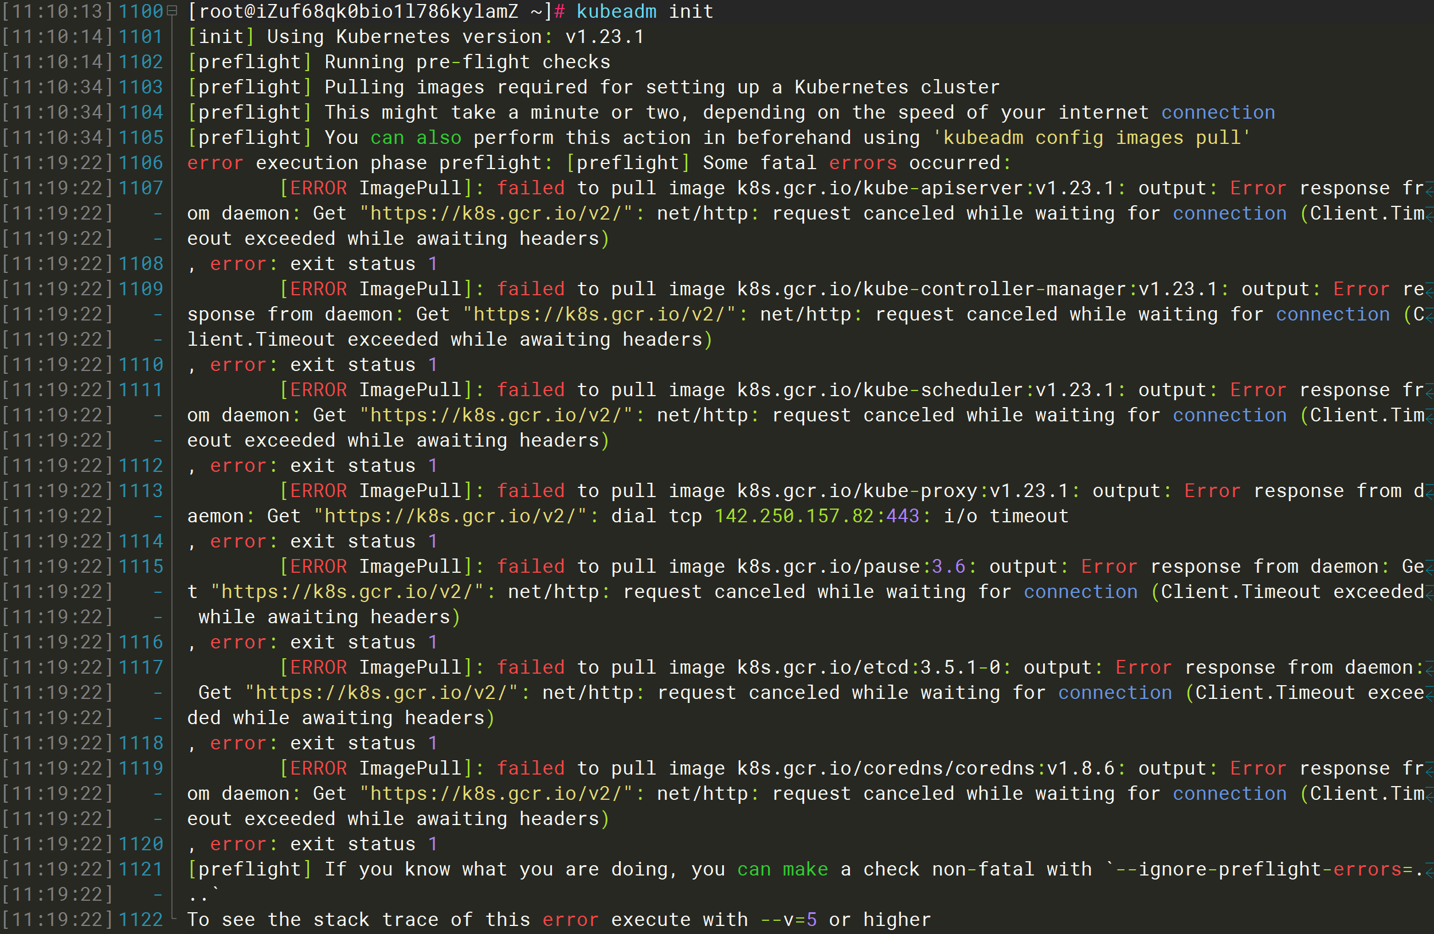Click IP address 142.250.157.82:443
Screen dimensions: 1434x934
tap(816, 517)
